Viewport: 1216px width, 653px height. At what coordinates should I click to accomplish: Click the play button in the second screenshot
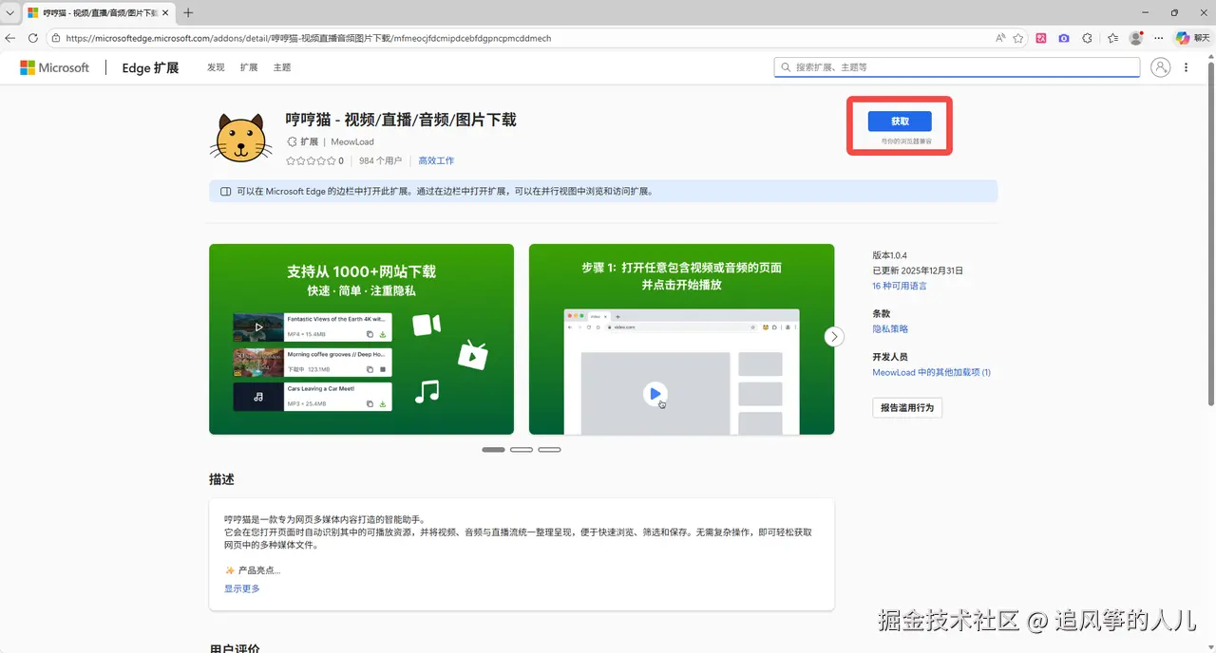(x=655, y=393)
